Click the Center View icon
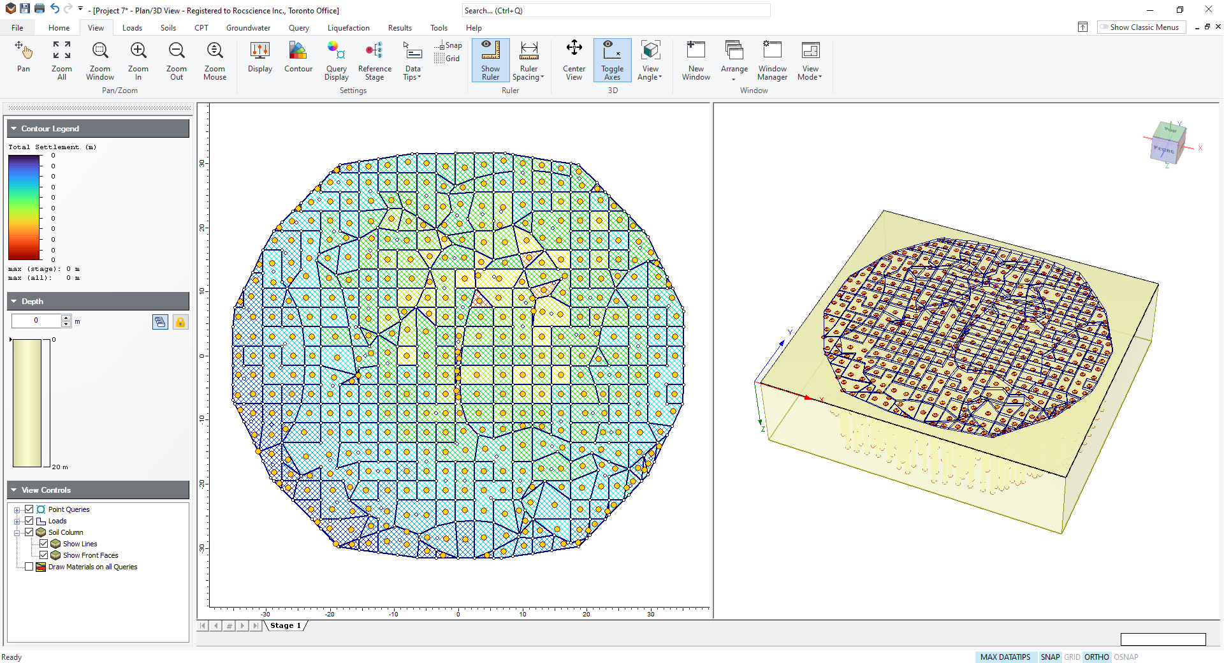 tap(574, 61)
